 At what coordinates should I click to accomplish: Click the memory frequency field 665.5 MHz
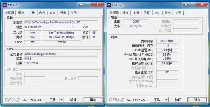[167, 41]
